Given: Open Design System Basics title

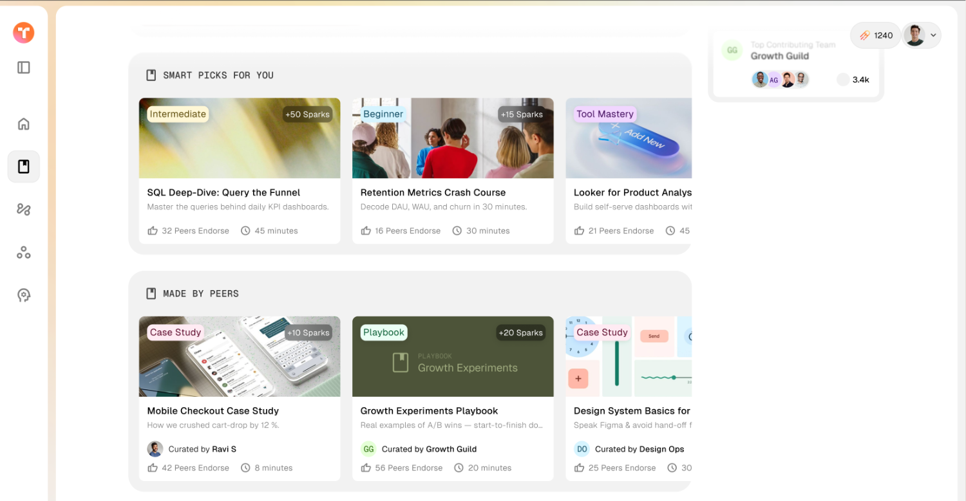Looking at the screenshot, I should click(x=632, y=410).
